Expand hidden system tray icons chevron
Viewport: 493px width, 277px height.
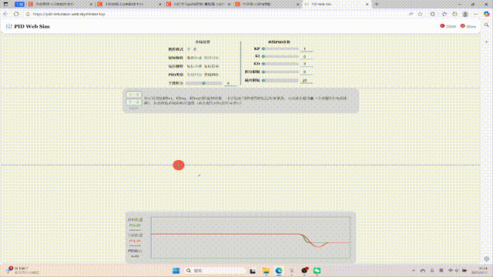(x=414, y=271)
